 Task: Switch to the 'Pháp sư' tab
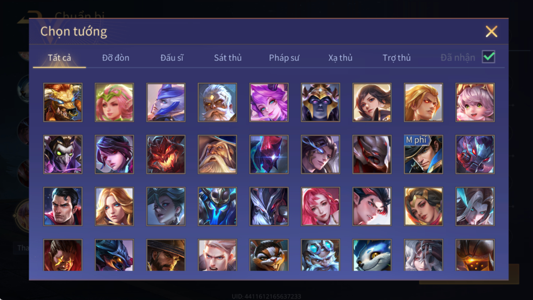(284, 58)
